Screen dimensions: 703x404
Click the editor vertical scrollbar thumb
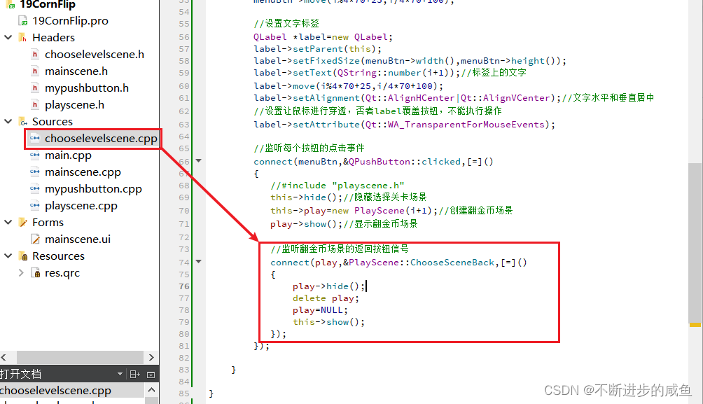click(x=695, y=243)
